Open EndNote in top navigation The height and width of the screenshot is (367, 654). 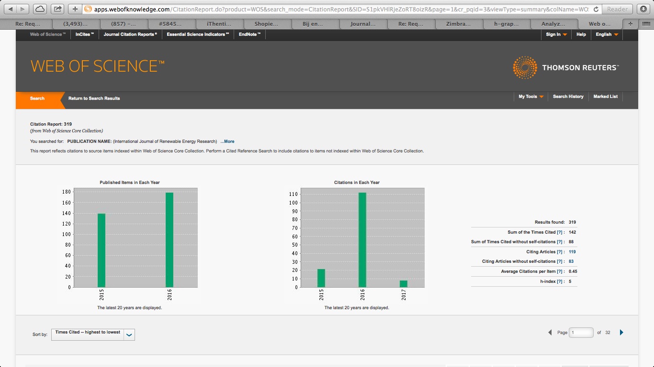click(250, 34)
